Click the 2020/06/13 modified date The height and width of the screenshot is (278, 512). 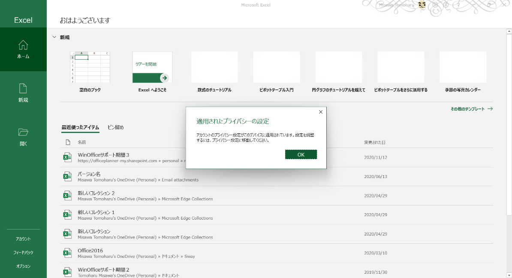coord(376,176)
